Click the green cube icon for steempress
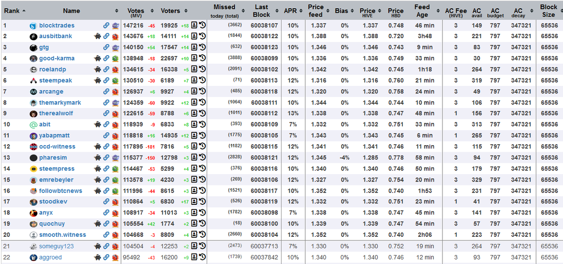The width and height of the screenshot is (563, 264). click(115, 169)
